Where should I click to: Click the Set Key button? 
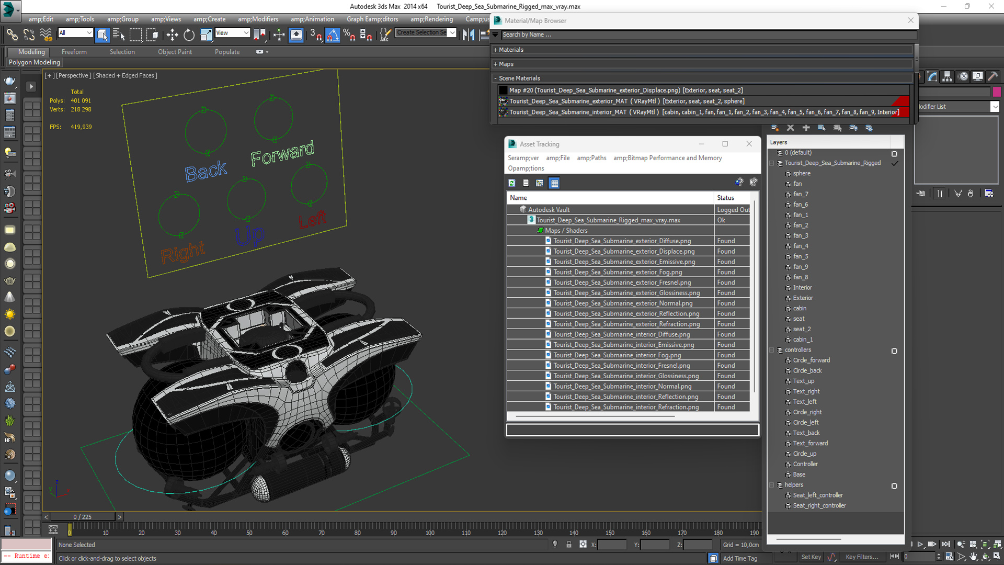point(811,557)
